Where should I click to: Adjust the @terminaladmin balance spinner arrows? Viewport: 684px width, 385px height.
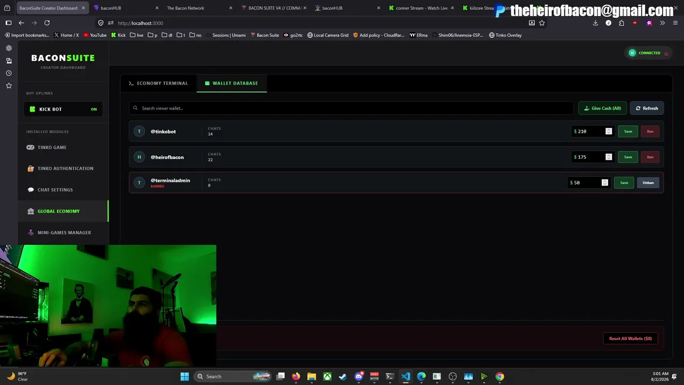(605, 183)
